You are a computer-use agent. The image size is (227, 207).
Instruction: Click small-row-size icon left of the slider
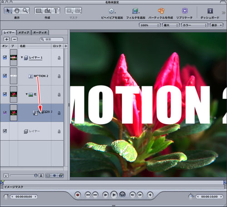point(6,176)
